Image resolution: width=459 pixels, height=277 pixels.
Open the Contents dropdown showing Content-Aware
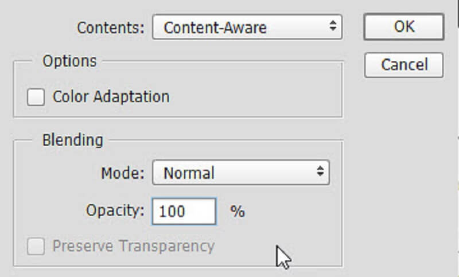(247, 28)
